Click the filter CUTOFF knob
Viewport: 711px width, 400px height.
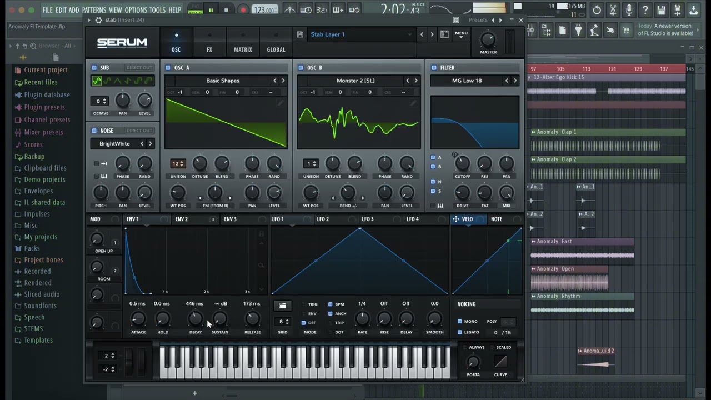pyautogui.click(x=462, y=164)
